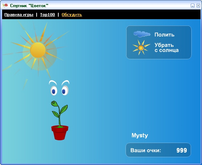This screenshot has width=202, height=165.
Task: Click the sprout's right green leaf
Action: (64, 109)
